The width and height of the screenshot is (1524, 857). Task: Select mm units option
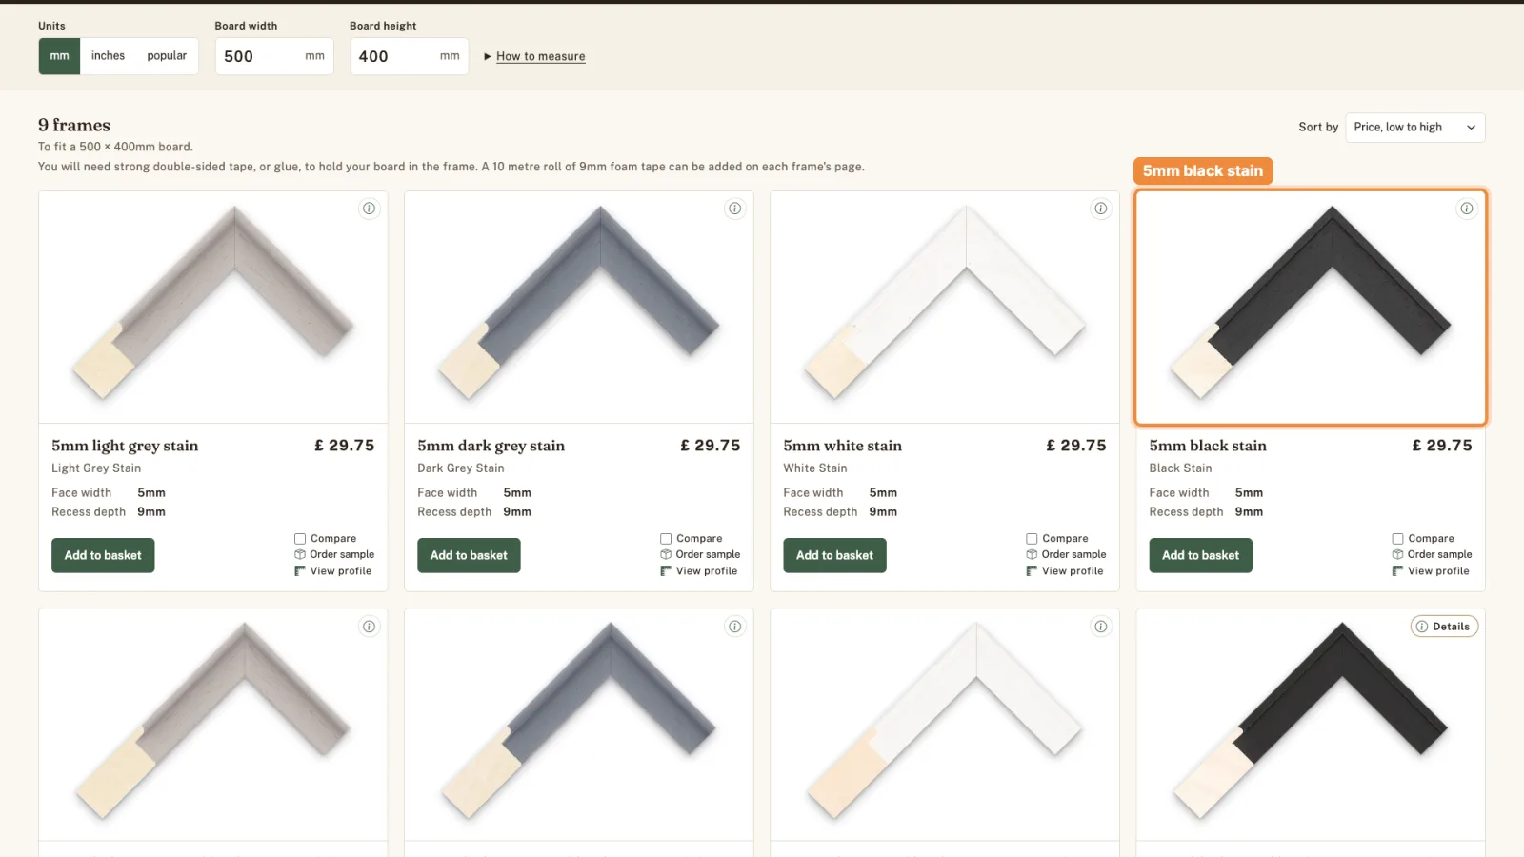coord(59,56)
